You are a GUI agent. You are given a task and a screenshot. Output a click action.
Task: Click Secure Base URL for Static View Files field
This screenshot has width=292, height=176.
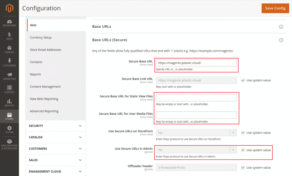[196, 98]
